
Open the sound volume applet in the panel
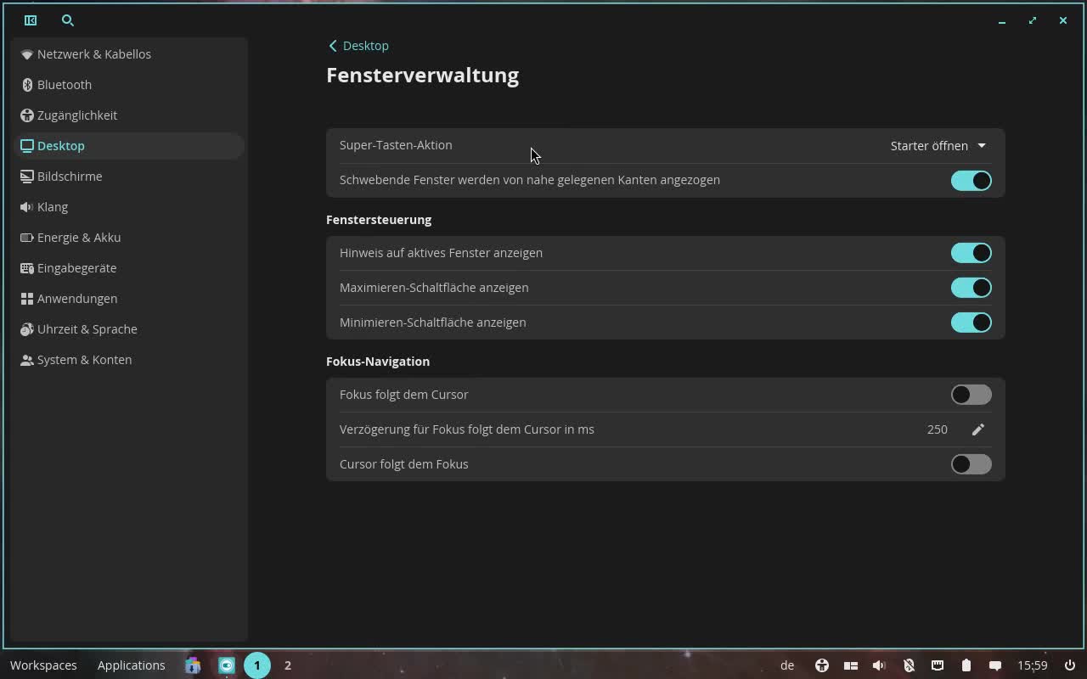click(x=879, y=665)
